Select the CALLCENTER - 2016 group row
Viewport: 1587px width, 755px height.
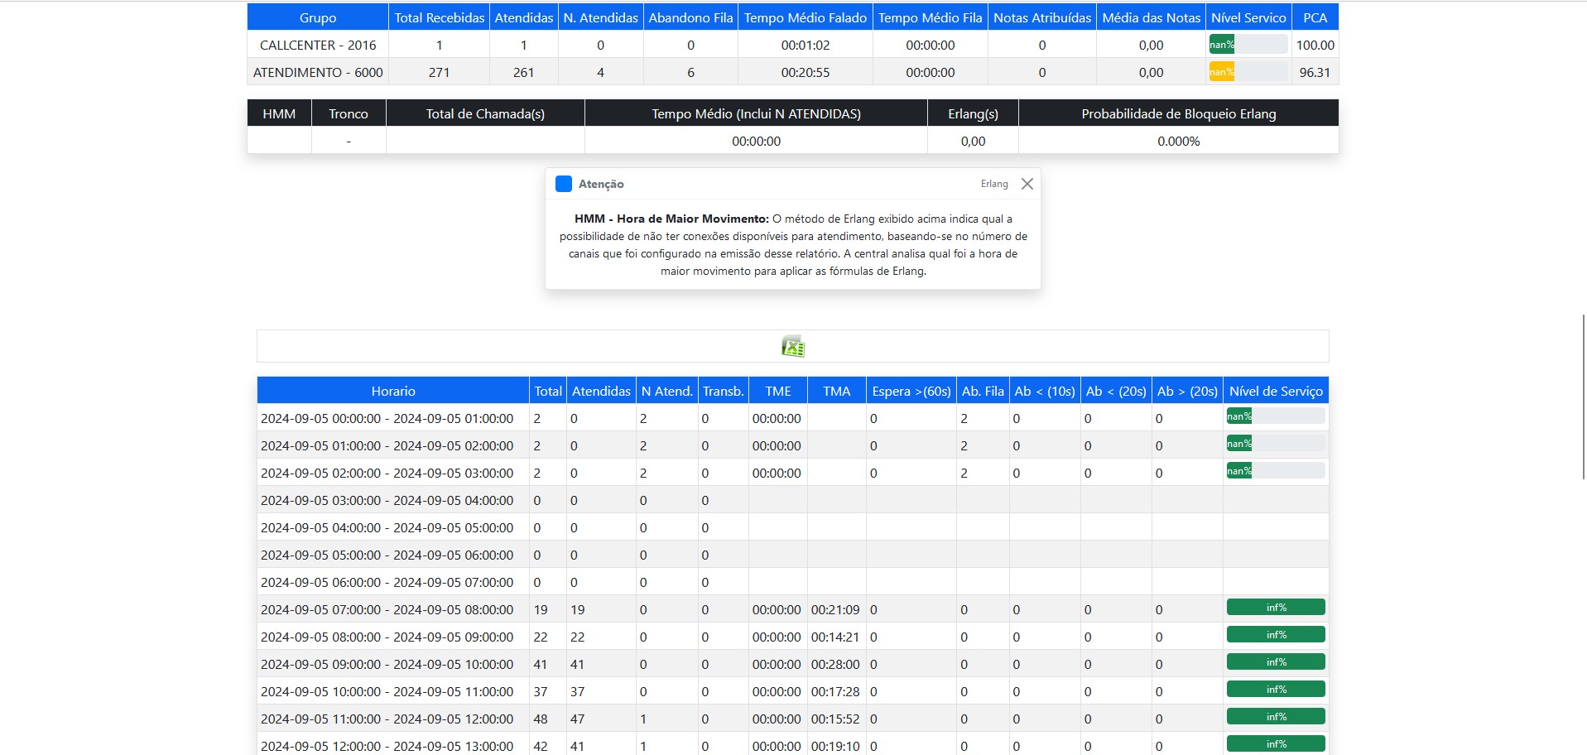point(318,45)
